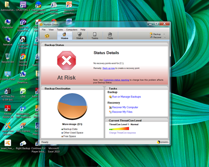Open the Tools tab

click(x=110, y=36)
